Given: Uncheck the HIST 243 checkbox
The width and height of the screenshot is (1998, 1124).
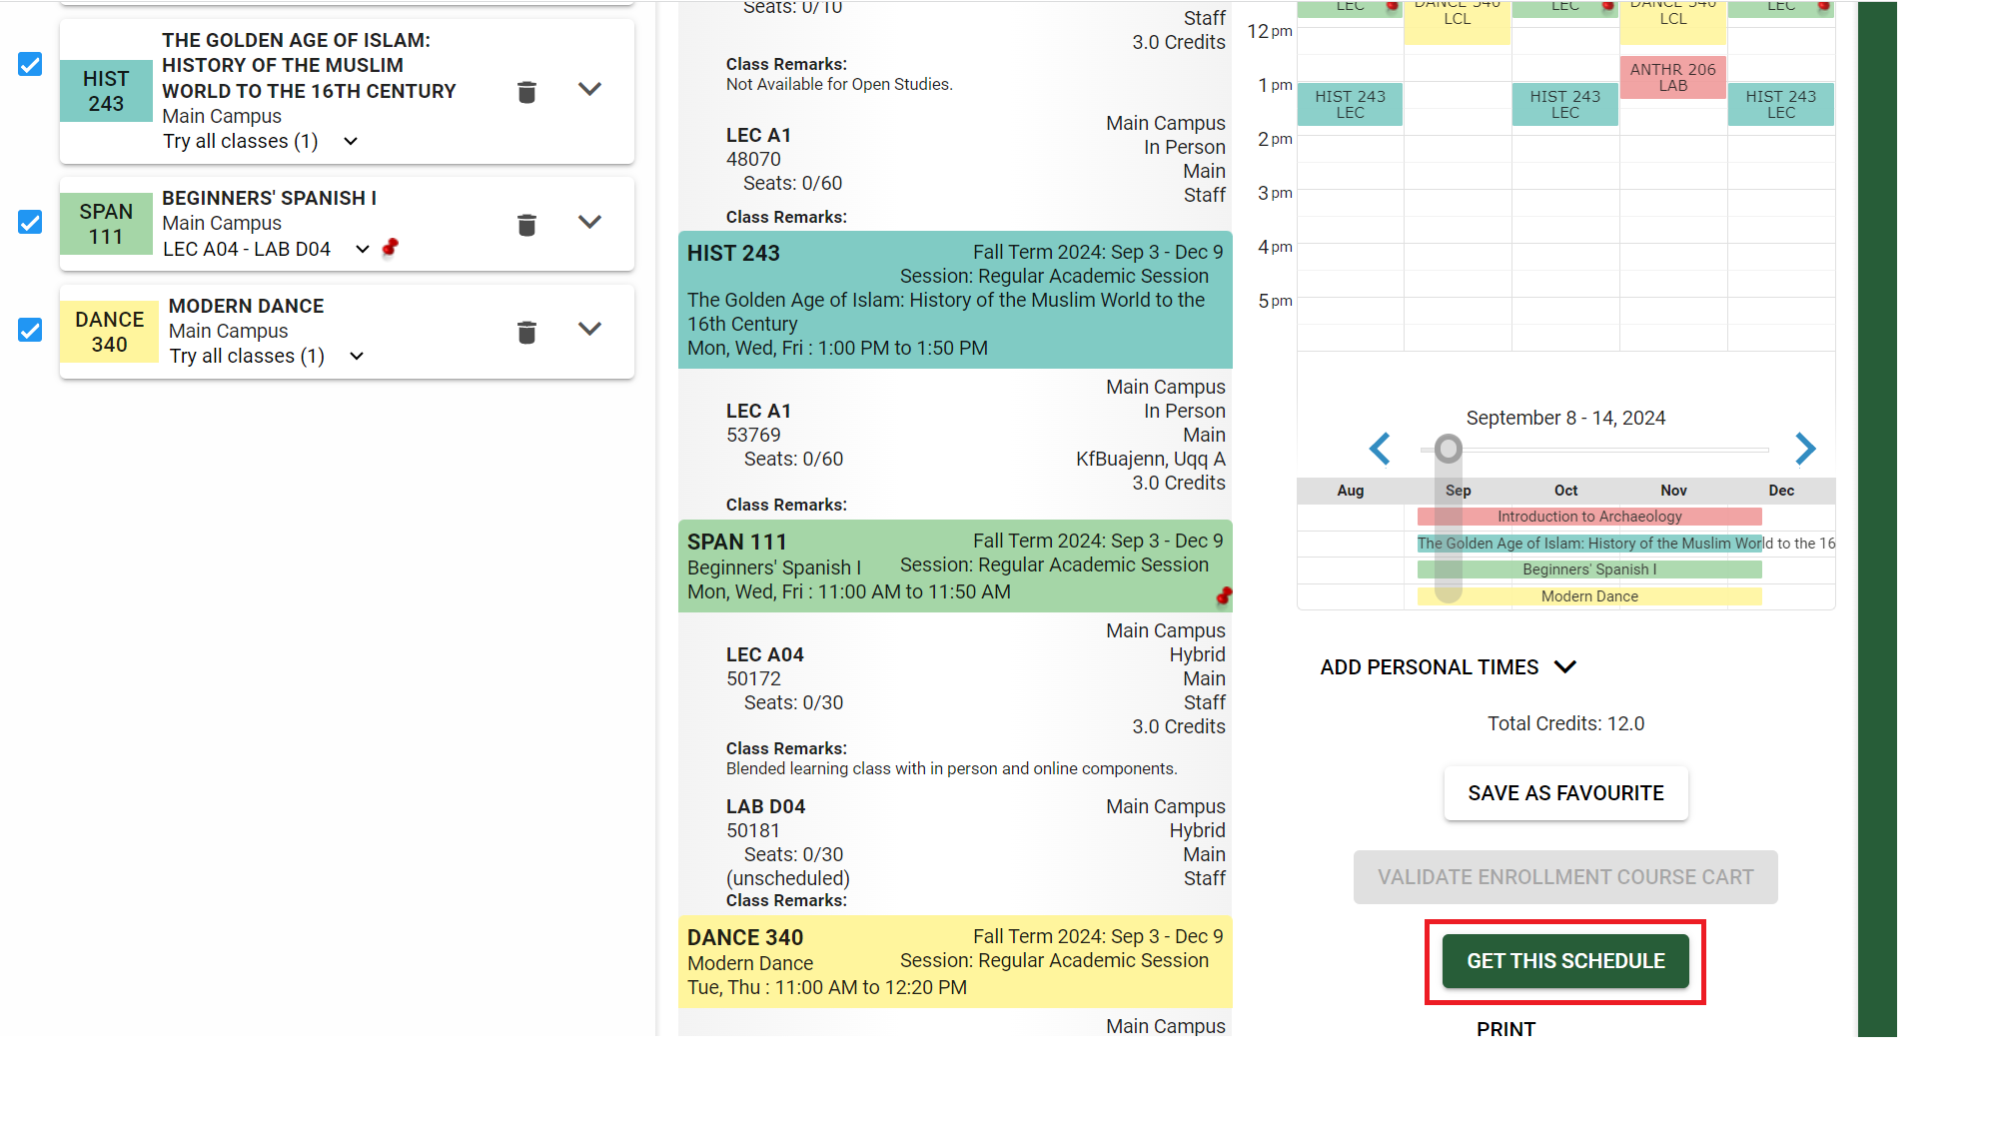Looking at the screenshot, I should point(30,64).
